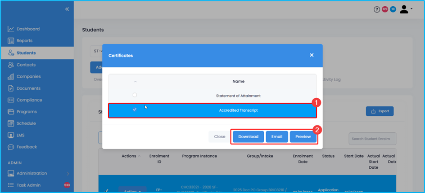Select the Companies icon
The image size is (425, 193).
pyautogui.click(x=11, y=77)
